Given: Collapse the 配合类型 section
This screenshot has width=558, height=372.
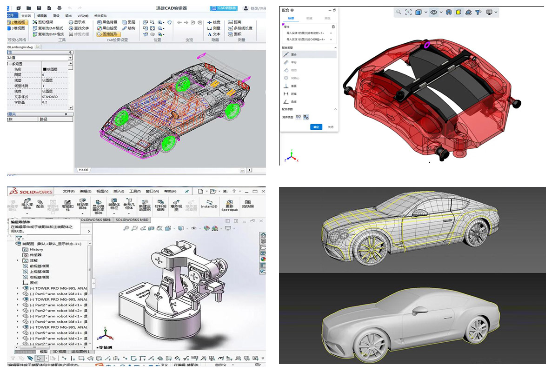Looking at the screenshot, I should (x=335, y=47).
